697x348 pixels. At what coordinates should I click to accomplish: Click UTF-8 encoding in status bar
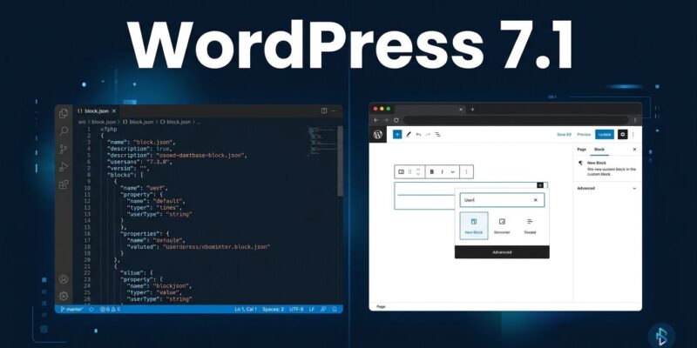pos(296,309)
